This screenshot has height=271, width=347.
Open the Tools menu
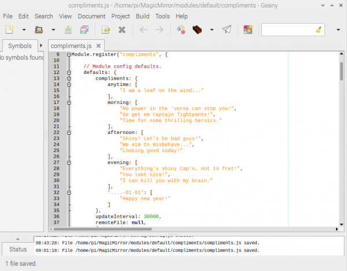[163, 16]
